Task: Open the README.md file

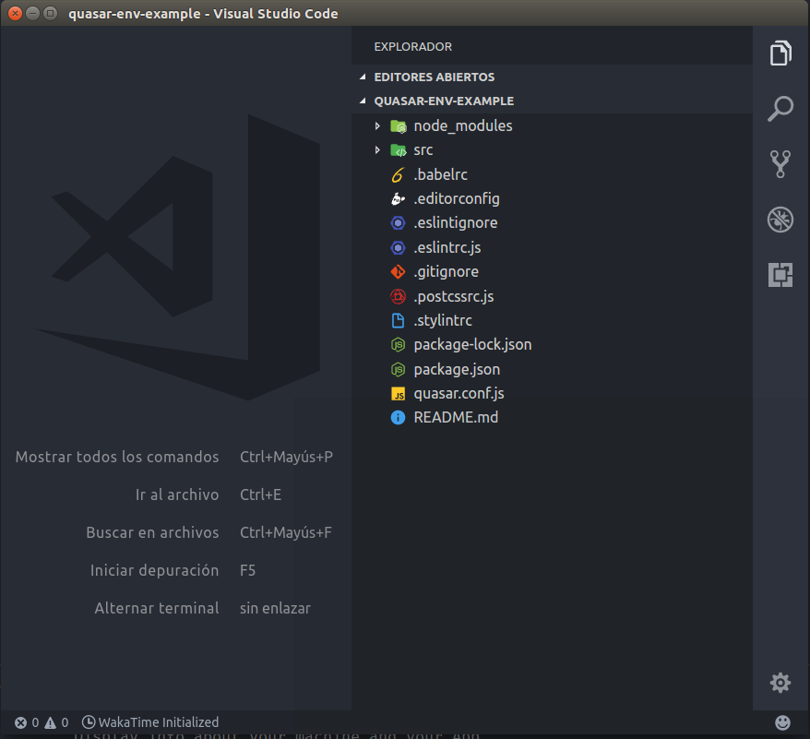Action: pyautogui.click(x=456, y=418)
